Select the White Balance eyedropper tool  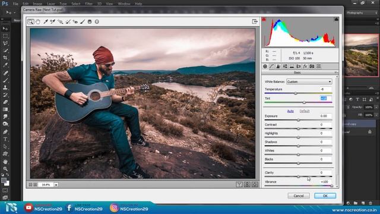pyautogui.click(x=45, y=21)
